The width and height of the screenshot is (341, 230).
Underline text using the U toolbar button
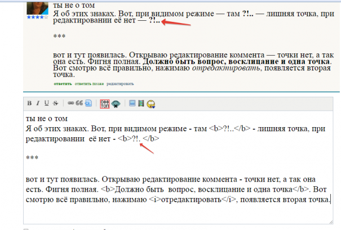[x=46, y=103]
